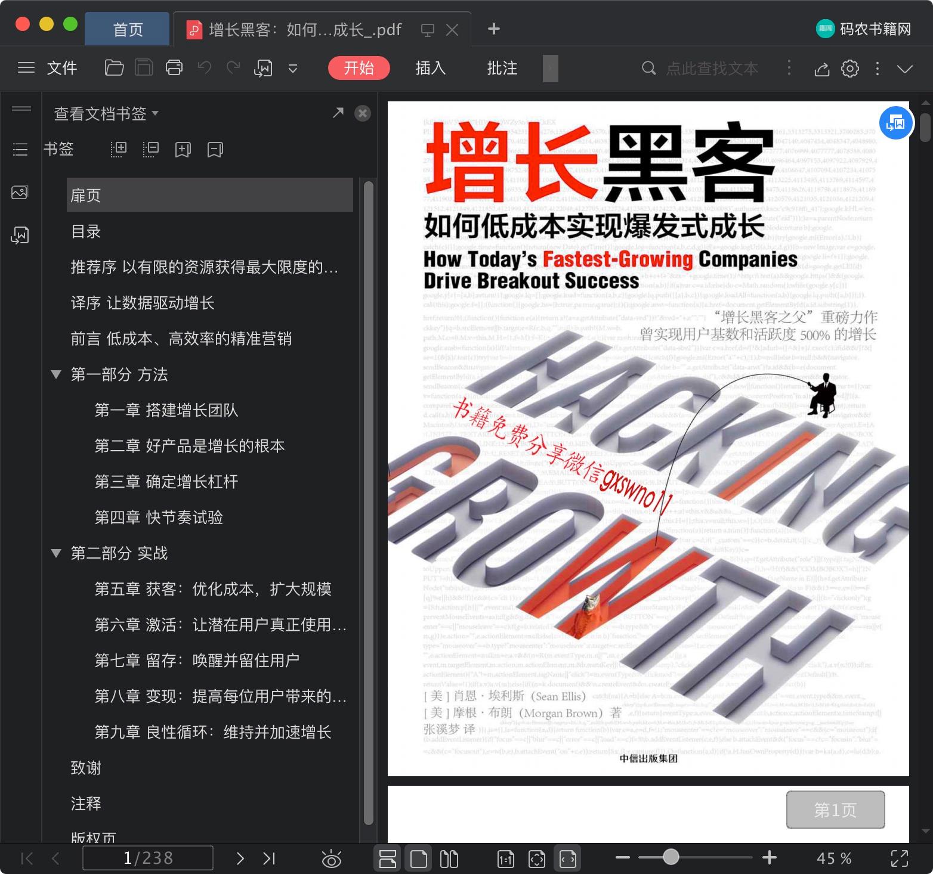Viewport: 933px width, 874px height.
Task: Open bookmark 致谢
Action: click(86, 768)
